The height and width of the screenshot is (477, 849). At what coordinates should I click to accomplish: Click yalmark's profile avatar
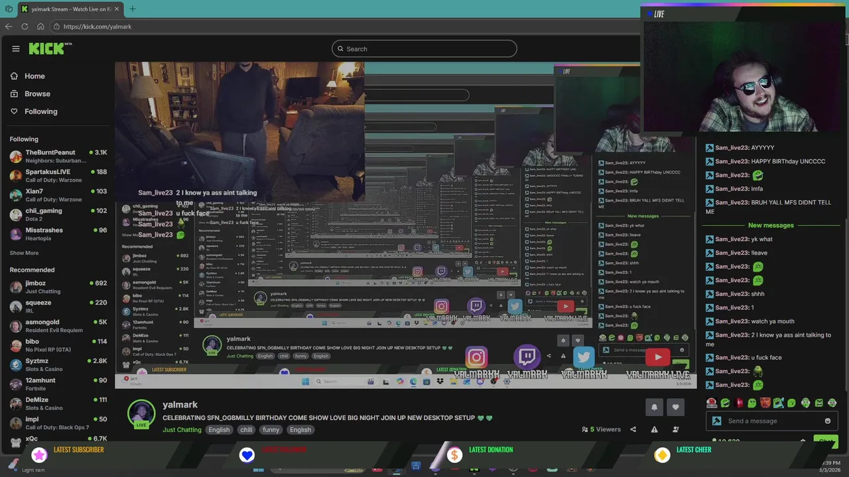[x=141, y=414]
